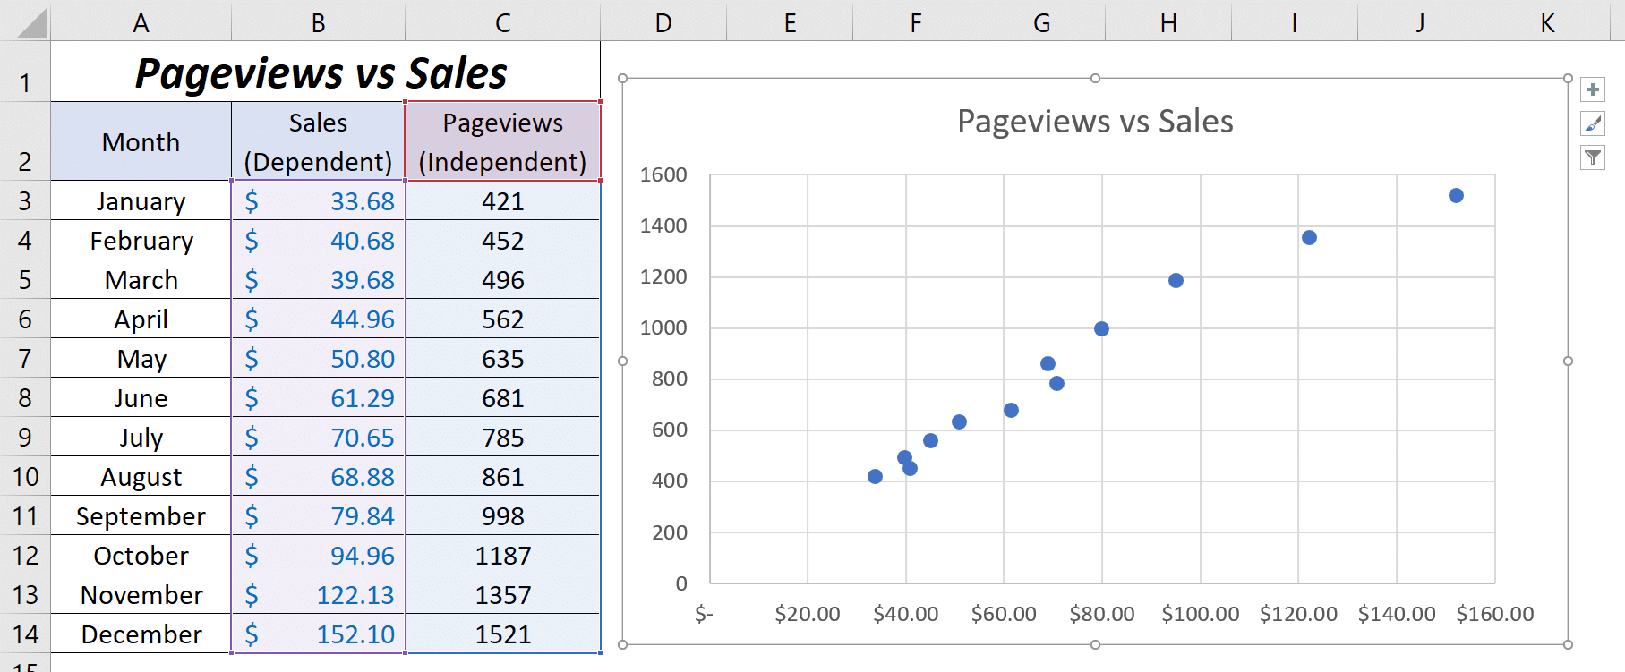
Task: Select the October pageviews cell 1187
Action: coord(503,556)
